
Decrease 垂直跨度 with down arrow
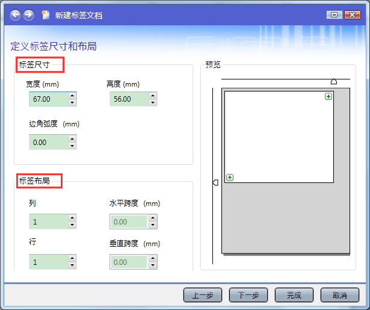point(153,265)
